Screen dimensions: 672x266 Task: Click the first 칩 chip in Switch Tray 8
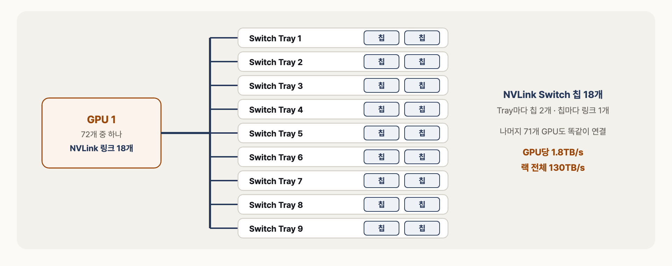click(381, 204)
